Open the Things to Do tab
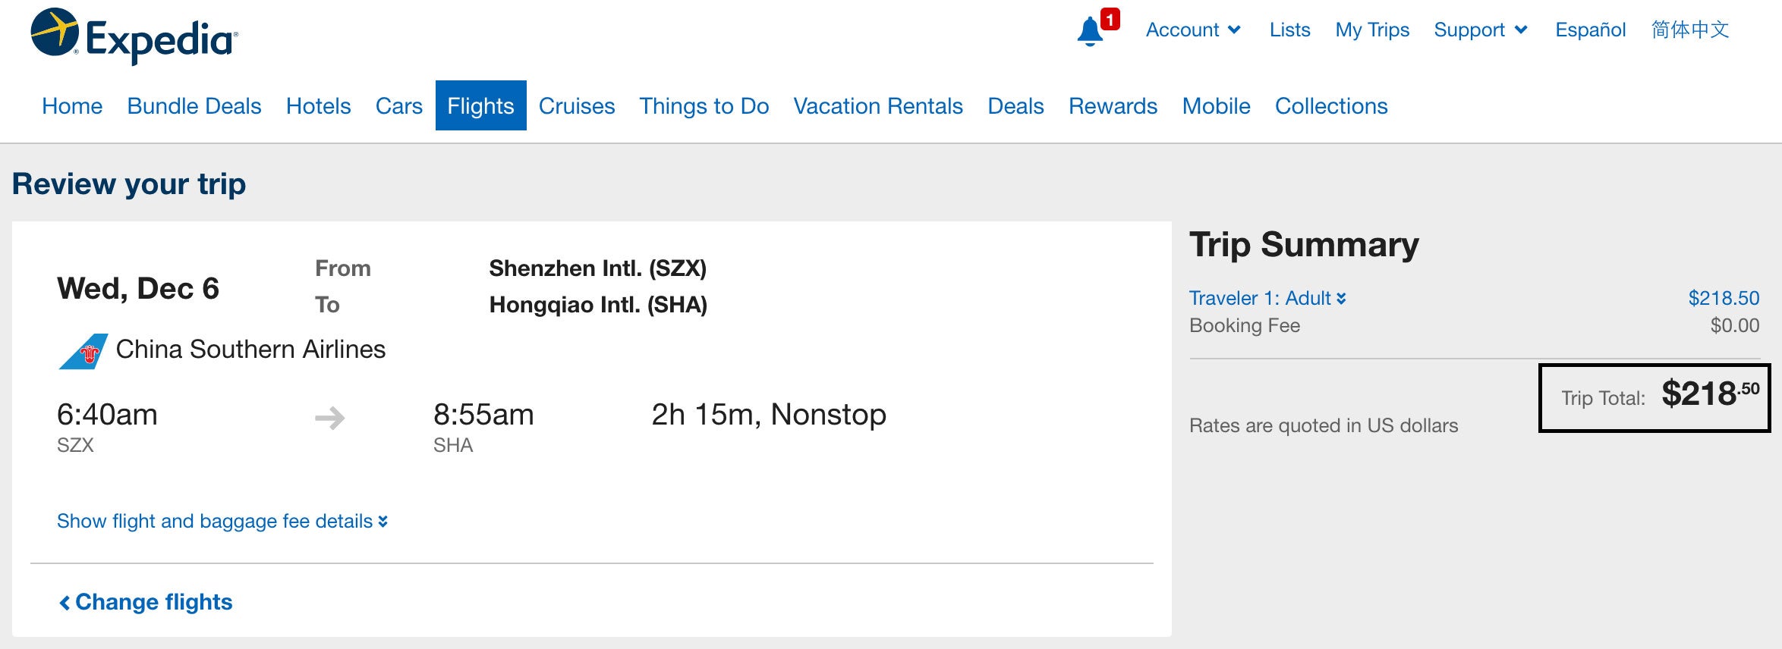This screenshot has width=1782, height=649. pos(704,105)
